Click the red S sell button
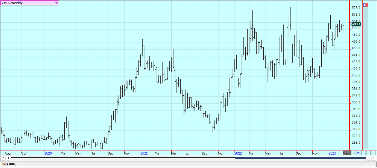This screenshot has width=377, height=168. coord(367,5)
